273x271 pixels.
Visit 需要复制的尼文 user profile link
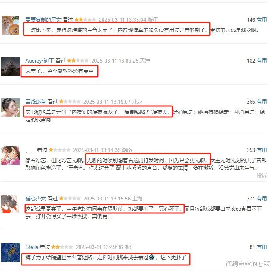tap(43, 20)
